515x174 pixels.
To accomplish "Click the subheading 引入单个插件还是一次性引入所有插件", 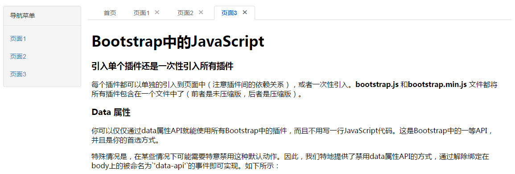I will click(x=163, y=67).
